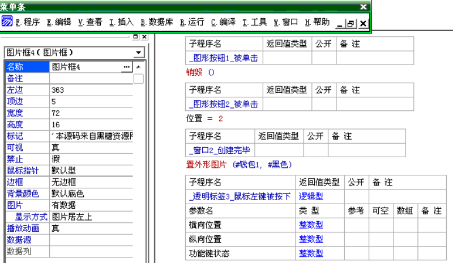Viewport: 453px width, 263px height.
Task: Click the 逻辑型 return type cell
Action: (x=311, y=196)
